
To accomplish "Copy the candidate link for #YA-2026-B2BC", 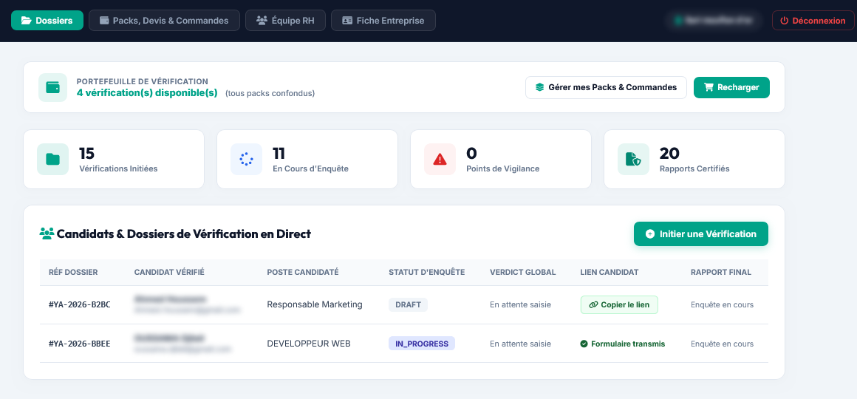I will click(619, 305).
